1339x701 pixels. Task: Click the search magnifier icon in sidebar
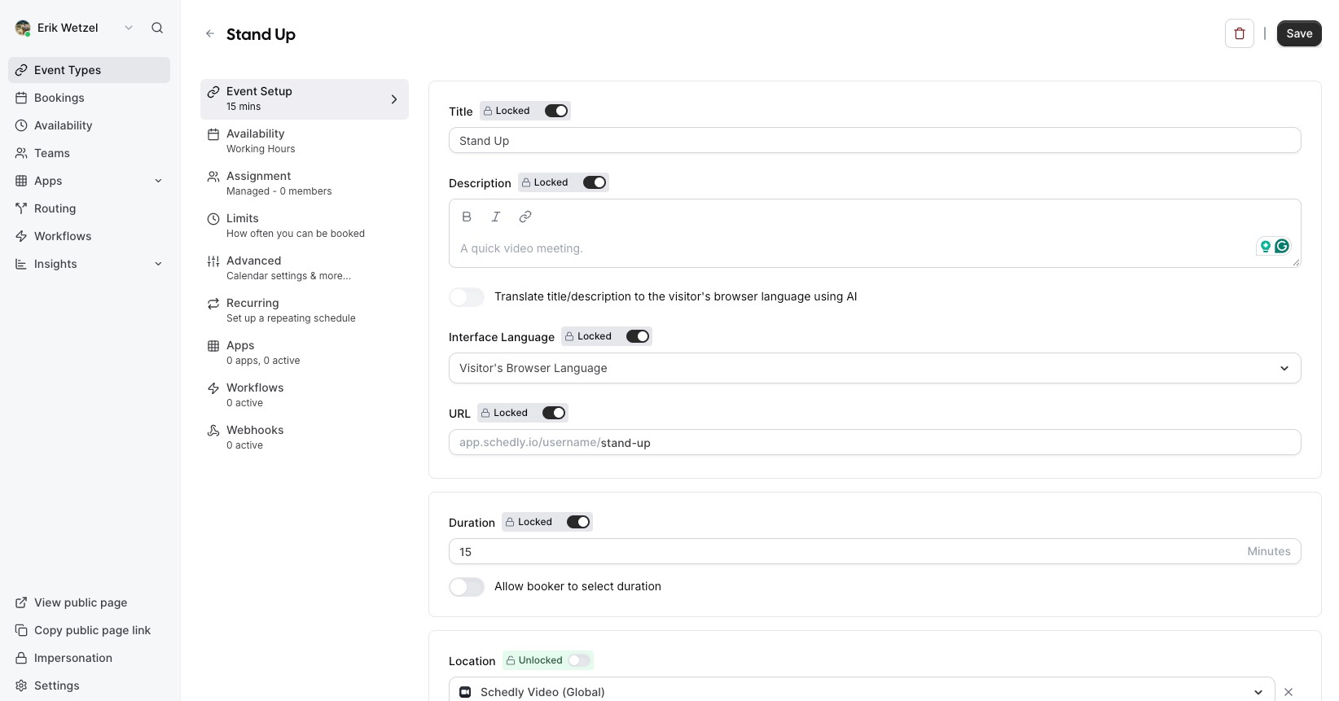click(x=157, y=28)
